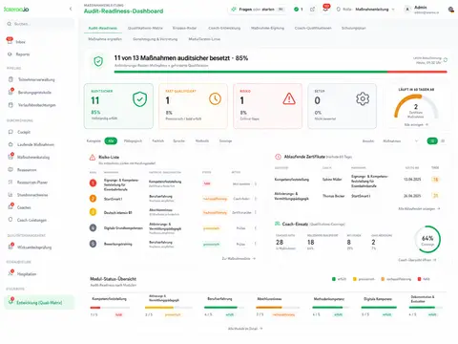Open Entwicklung (Quali-Matrix) in the sidebar
Screen dimensions: 458x344
(39, 303)
